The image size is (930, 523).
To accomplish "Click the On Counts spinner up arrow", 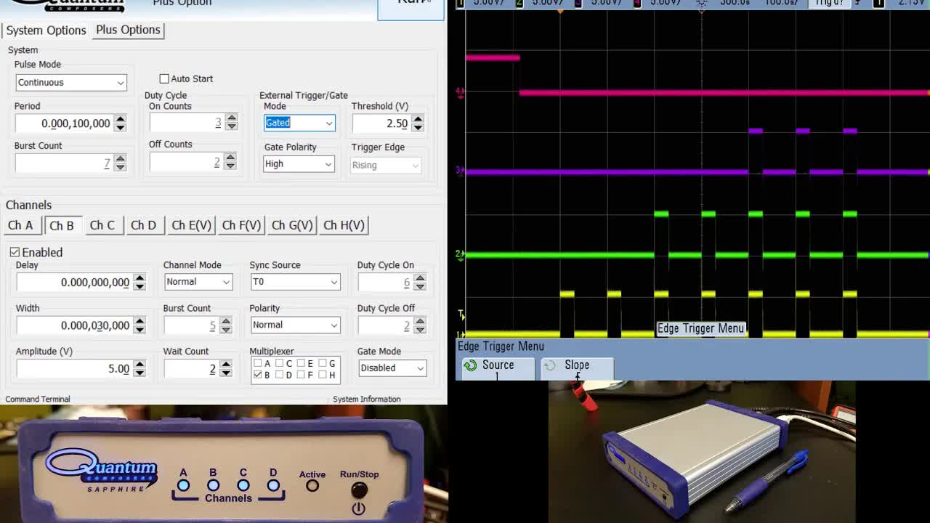I will tap(231, 118).
